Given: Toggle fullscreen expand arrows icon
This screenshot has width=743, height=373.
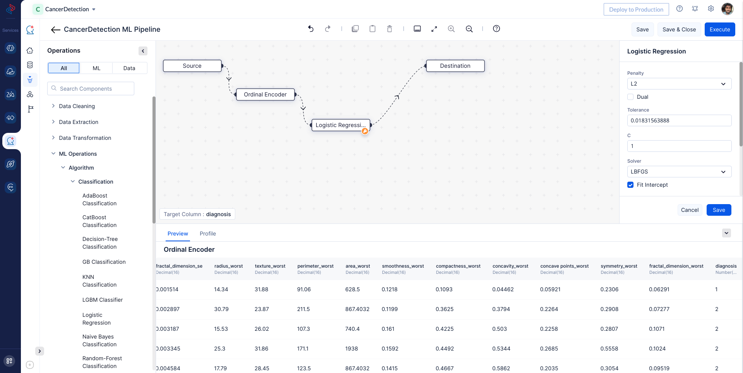Looking at the screenshot, I should click(434, 29).
